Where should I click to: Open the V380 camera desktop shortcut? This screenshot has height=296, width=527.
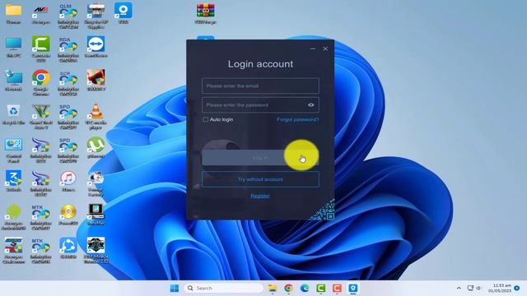click(123, 13)
